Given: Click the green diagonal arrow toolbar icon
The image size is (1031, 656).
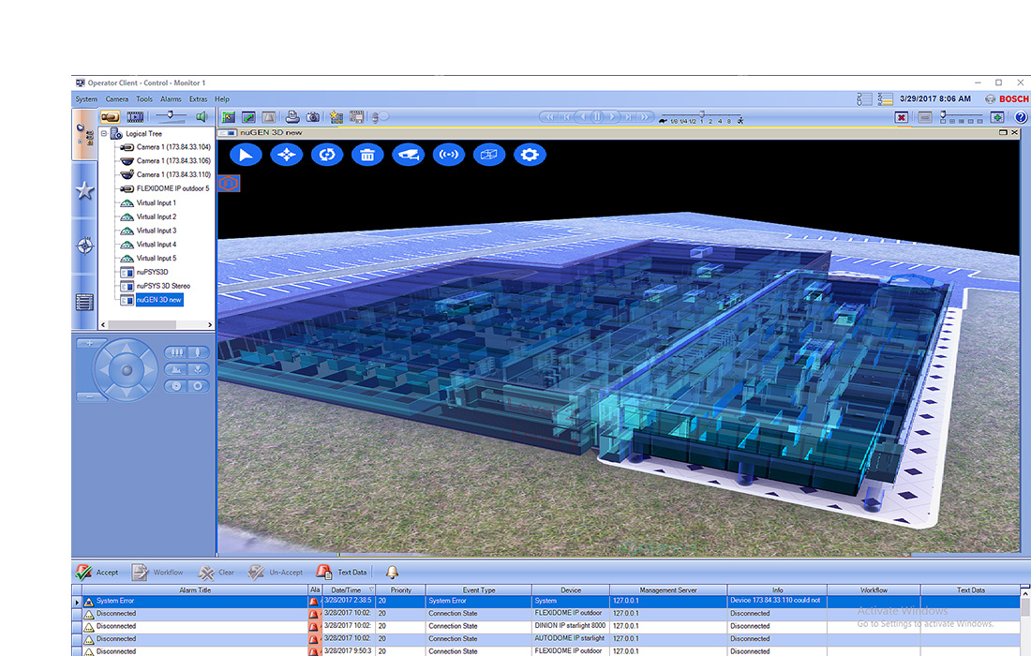Looking at the screenshot, I should [248, 117].
